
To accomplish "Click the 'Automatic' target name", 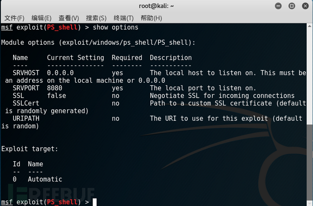I will [x=45, y=179].
